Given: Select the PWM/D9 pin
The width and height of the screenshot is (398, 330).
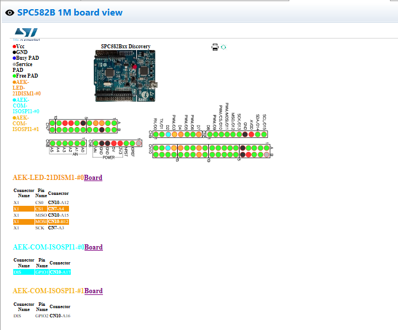Looking at the screenshot, I should [216, 134].
